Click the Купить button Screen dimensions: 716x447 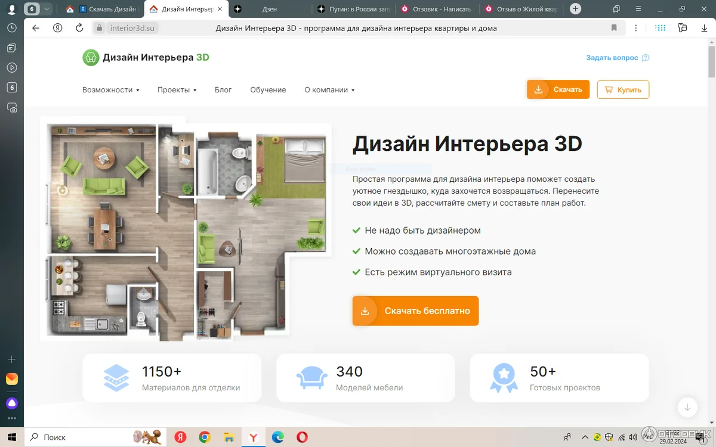[x=623, y=89]
